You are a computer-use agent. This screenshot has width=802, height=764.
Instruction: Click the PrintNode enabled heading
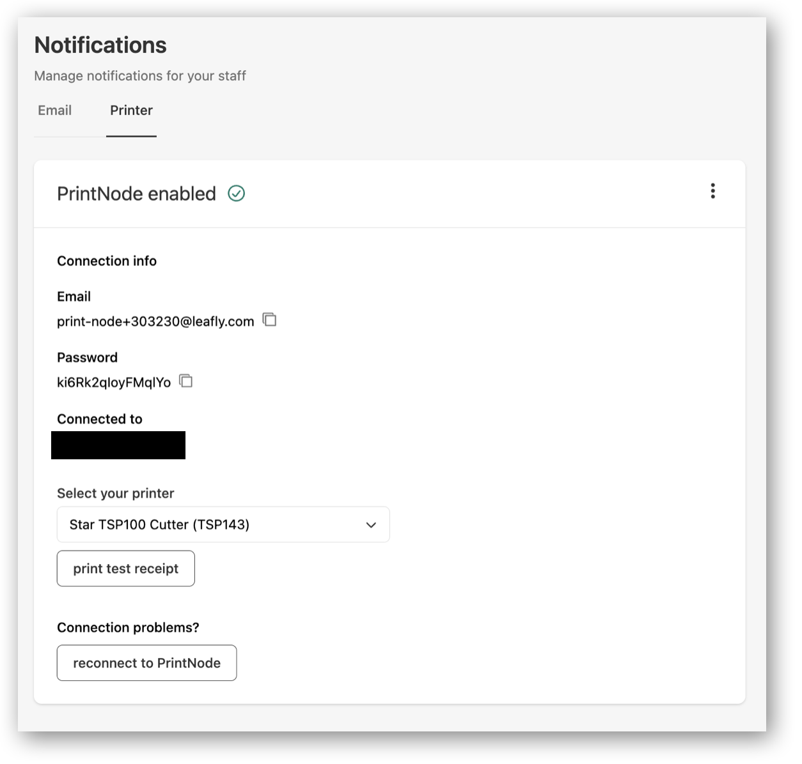click(136, 194)
